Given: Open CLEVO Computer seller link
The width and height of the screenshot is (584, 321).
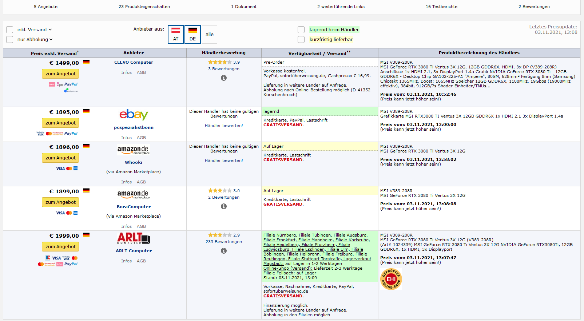Looking at the screenshot, I should pyautogui.click(x=134, y=62).
